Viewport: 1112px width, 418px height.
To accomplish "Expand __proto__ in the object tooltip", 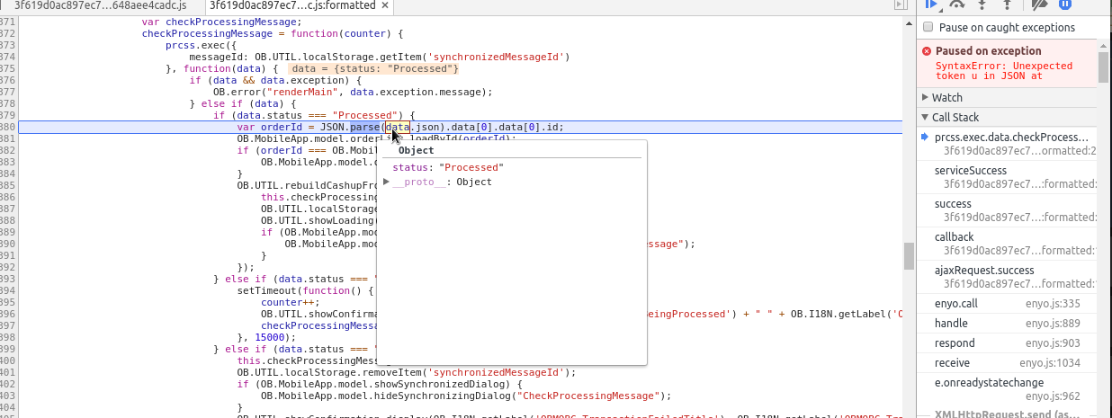I will pos(387,182).
